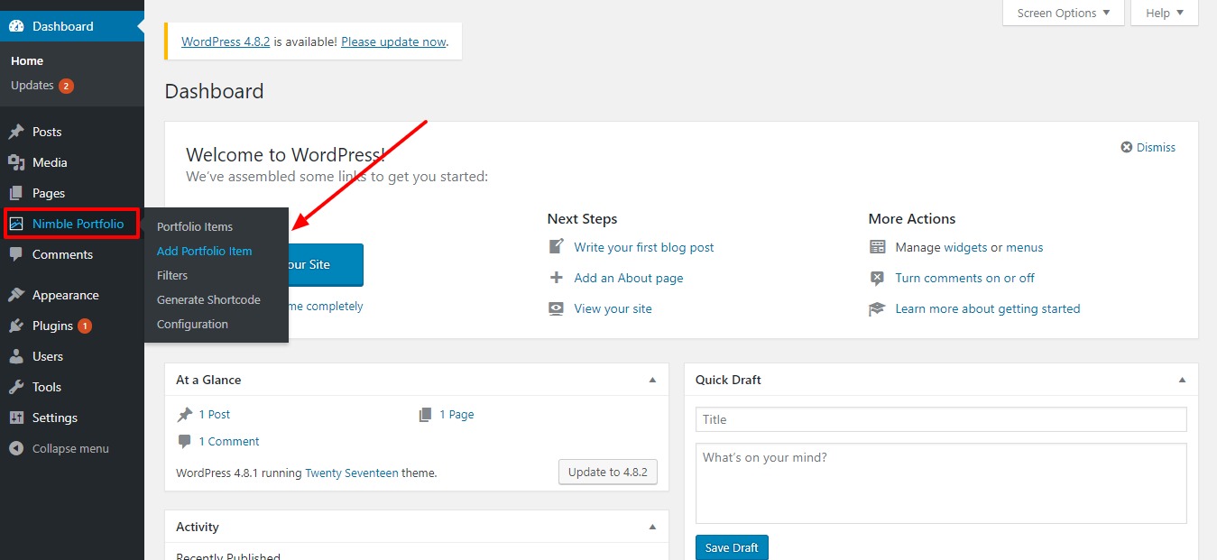Viewport: 1217px width, 560px height.
Task: Click the Plugins update badge showing 1
Action: [84, 326]
